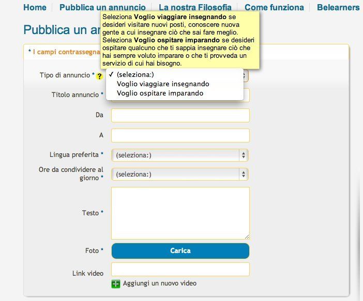Focus the 'Da' date input field
The width and height of the screenshot is (363, 301).
pos(180,115)
